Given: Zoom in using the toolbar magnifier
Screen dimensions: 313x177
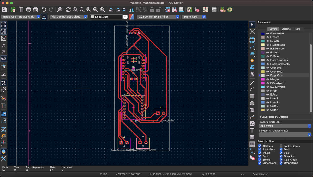Looking at the screenshot, I should (x=75, y=10).
